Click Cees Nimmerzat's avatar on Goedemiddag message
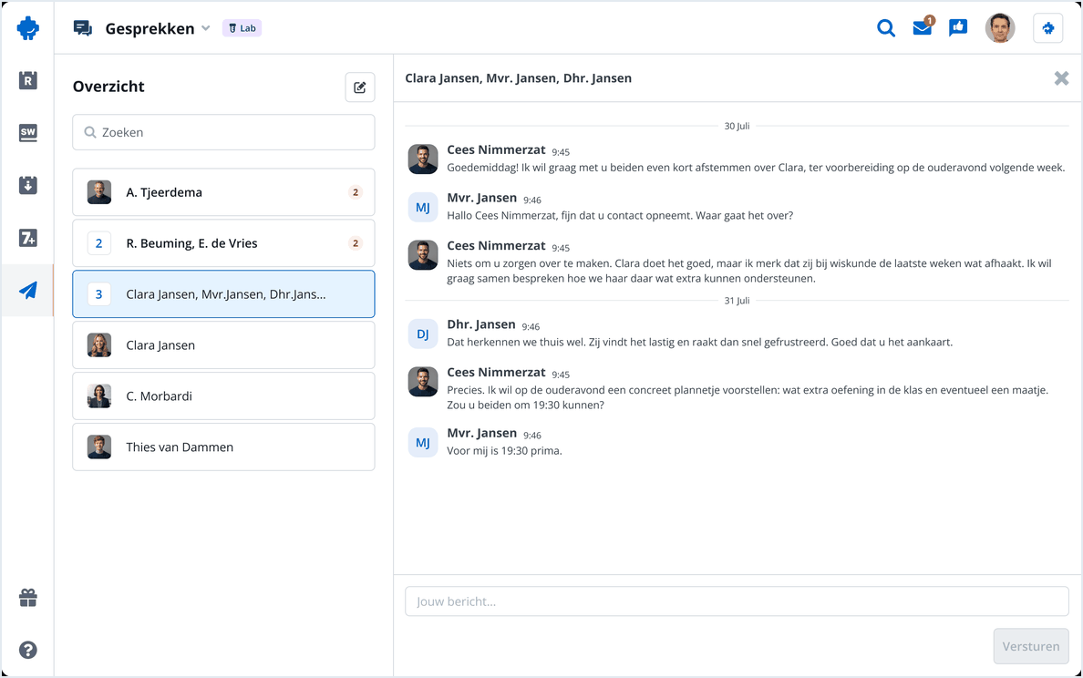This screenshot has height=678, width=1083. pos(423,159)
